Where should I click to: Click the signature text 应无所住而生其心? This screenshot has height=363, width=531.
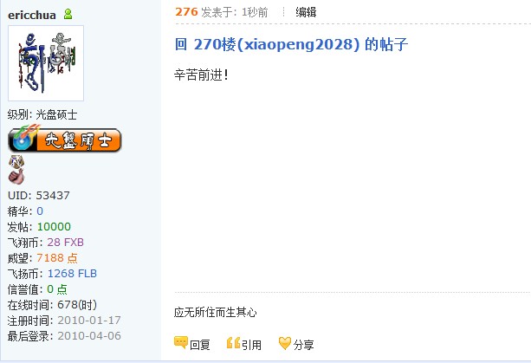pos(216,312)
